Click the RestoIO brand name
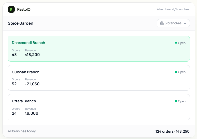Image resolution: width=197 pixels, height=139 pixels. pyautogui.click(x=24, y=9)
